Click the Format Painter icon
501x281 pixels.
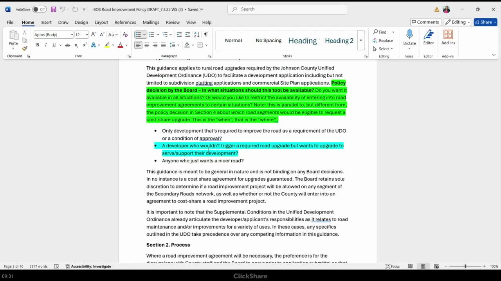[x=25, y=49]
